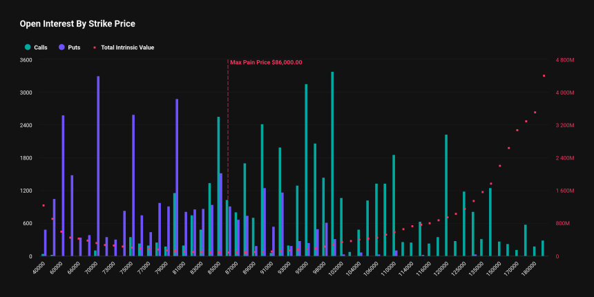Toggle the Total Intrinsic Value series label

(127, 48)
